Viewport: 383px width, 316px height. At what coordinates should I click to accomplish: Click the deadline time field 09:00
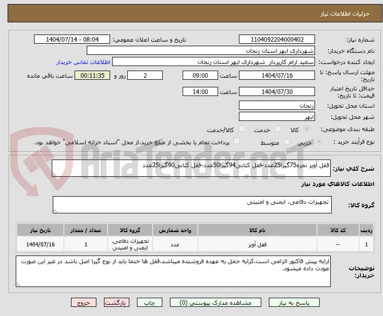pos(200,75)
